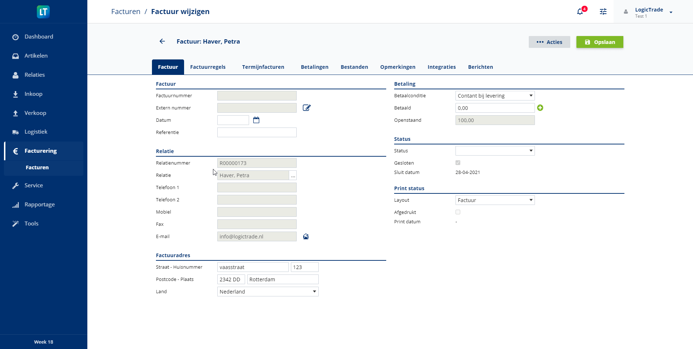693x349 pixels.
Task: Click the email envelope icon beside E-mail
Action: [306, 237]
